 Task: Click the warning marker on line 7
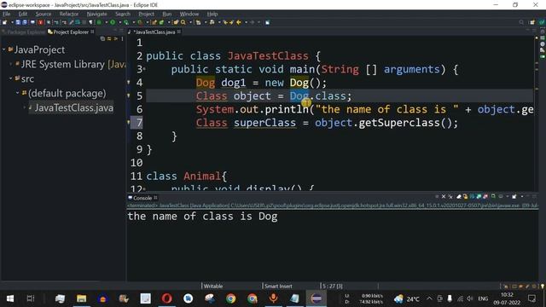tap(129, 123)
